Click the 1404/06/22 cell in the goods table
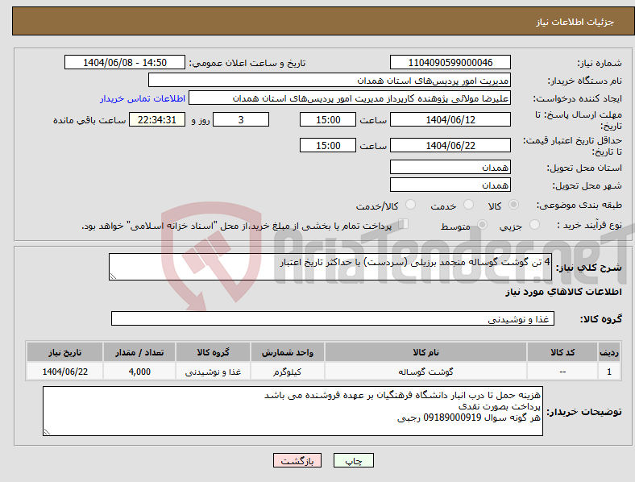635x482 pixels. tap(64, 372)
